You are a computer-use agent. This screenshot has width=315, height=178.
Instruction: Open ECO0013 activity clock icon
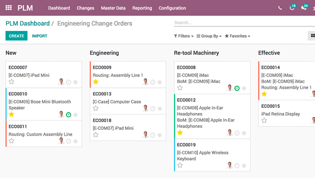(152, 108)
